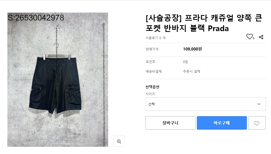Viewport: 271px width, 154px height.
Task: Toggle the wishlist heart button beside 바로구매
Action: (x=257, y=123)
